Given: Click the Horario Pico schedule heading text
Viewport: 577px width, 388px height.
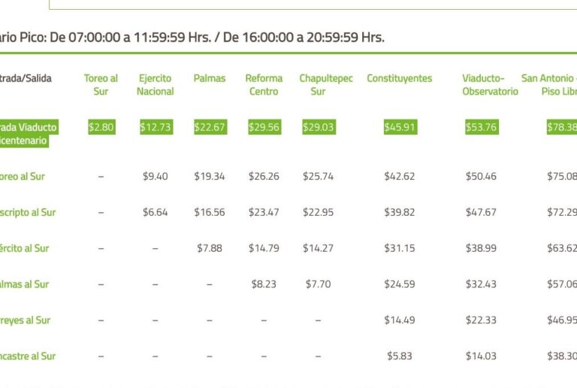Looking at the screenshot, I should pyautogui.click(x=192, y=37).
